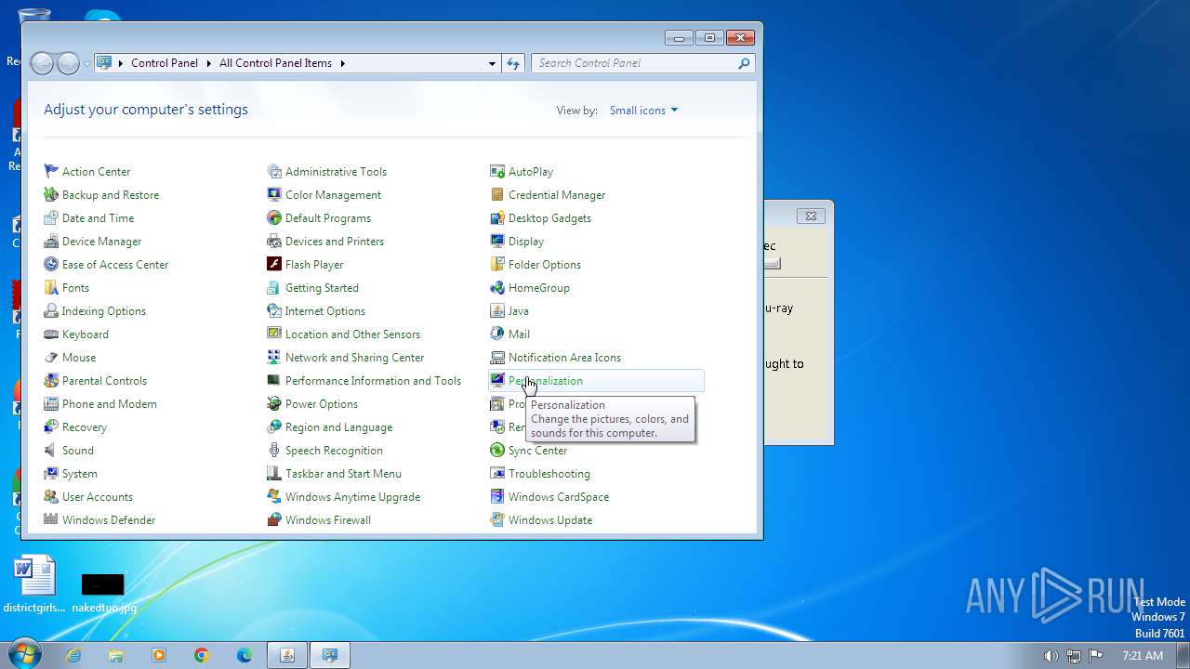The height and width of the screenshot is (669, 1190).
Task: Open Network and Sharing Center link
Action: pyautogui.click(x=354, y=357)
